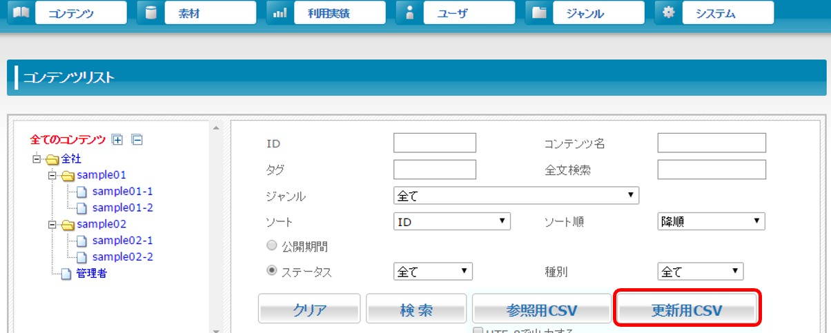Screen dimensions: 831x333
Task: Click the book icon beside コンテンツ
Action: click(21, 12)
